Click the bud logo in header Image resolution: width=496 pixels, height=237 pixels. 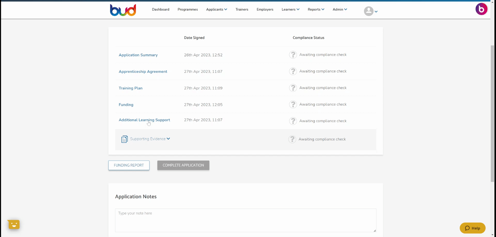pos(123,10)
